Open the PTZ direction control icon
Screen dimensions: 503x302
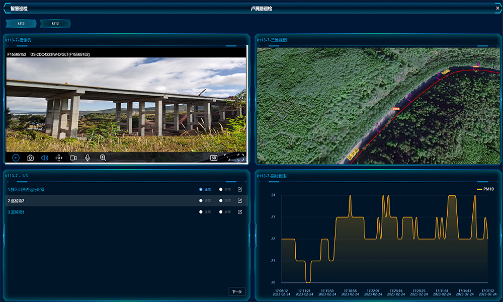coord(59,158)
